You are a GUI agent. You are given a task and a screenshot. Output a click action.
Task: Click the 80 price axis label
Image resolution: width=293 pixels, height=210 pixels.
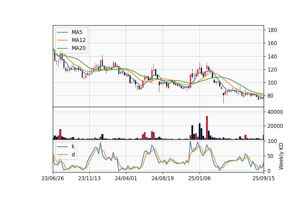pyautogui.click(x=271, y=96)
